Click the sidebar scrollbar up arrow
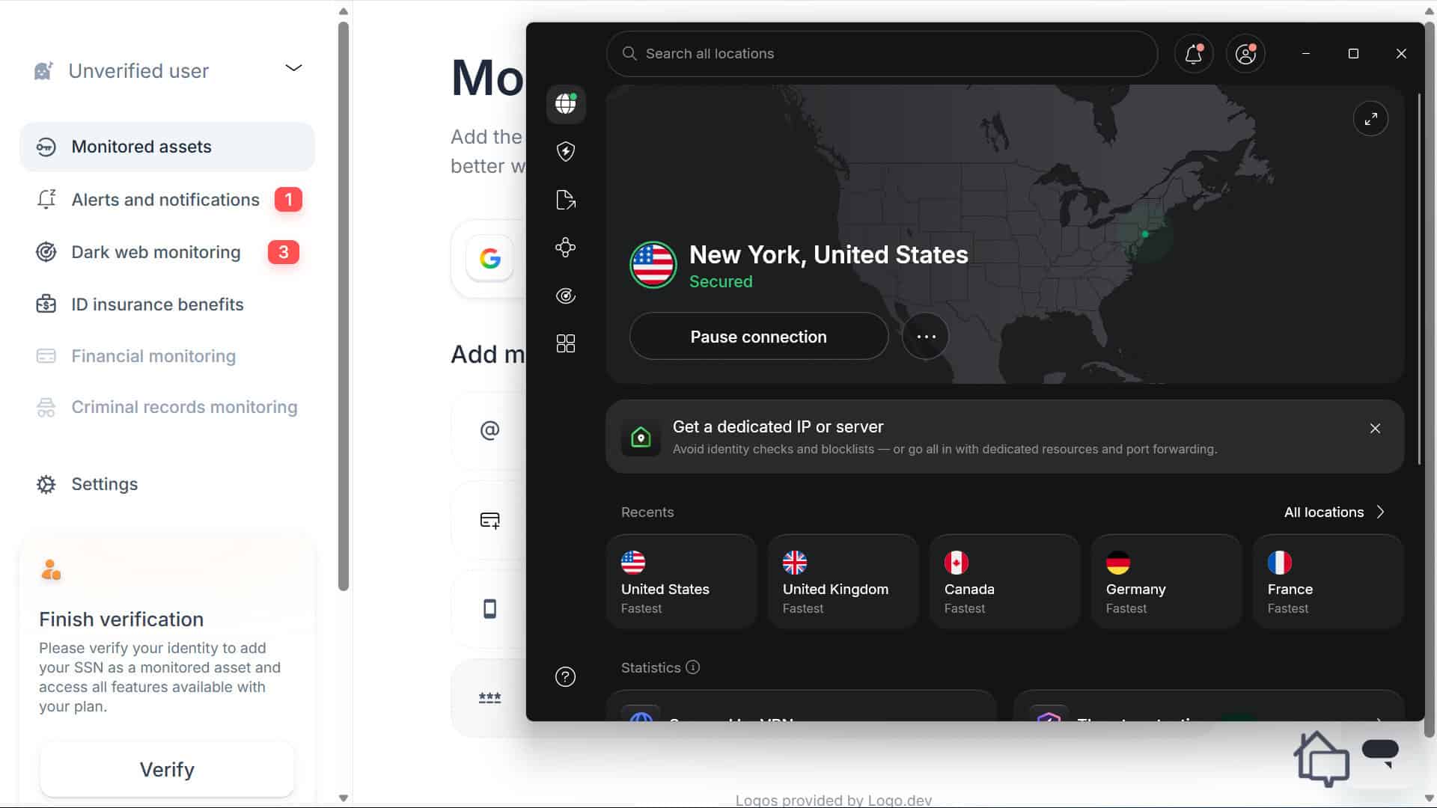This screenshot has width=1437, height=808. point(344,11)
